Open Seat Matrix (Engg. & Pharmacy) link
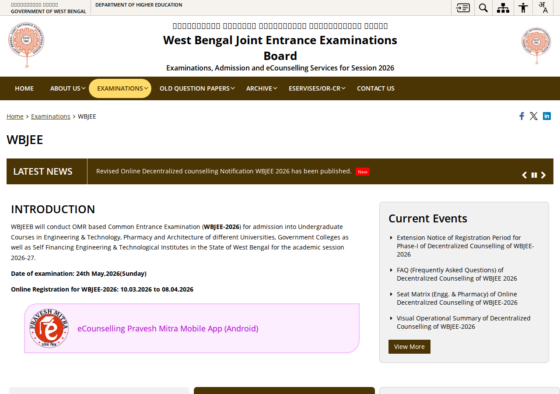Image resolution: width=560 pixels, height=394 pixels. [x=457, y=298]
